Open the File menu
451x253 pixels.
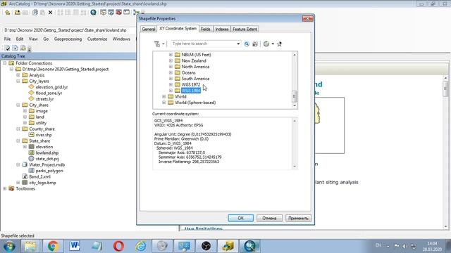point(7,39)
